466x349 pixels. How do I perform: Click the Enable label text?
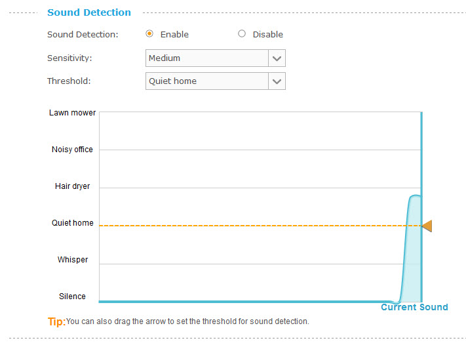tap(174, 35)
